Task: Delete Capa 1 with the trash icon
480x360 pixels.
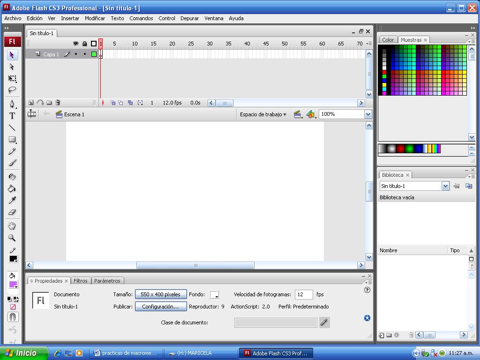Action: tap(57, 102)
